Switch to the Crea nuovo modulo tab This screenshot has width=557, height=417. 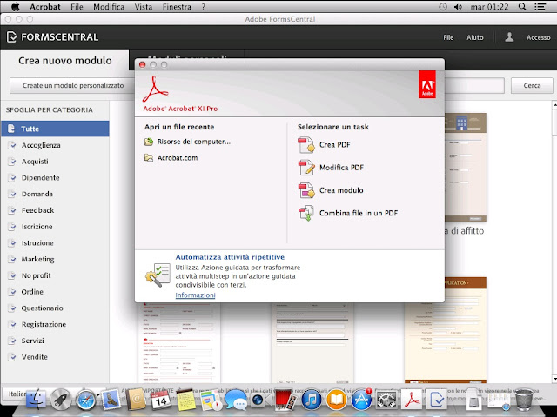(65, 61)
